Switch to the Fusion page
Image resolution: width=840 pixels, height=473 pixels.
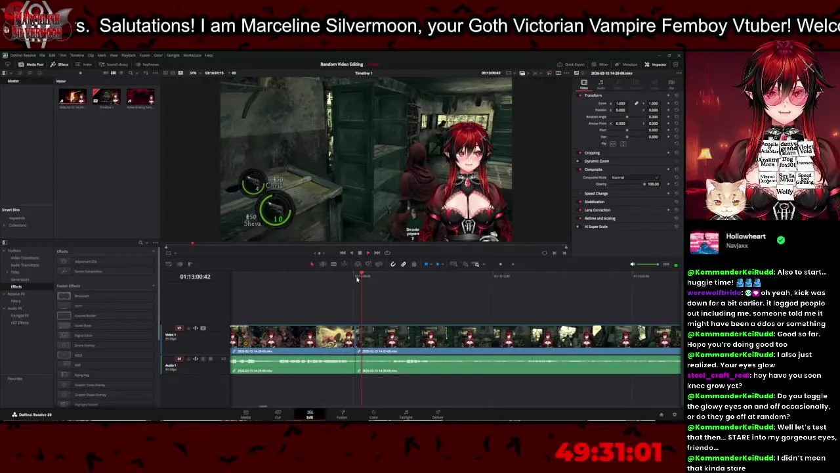(x=342, y=415)
